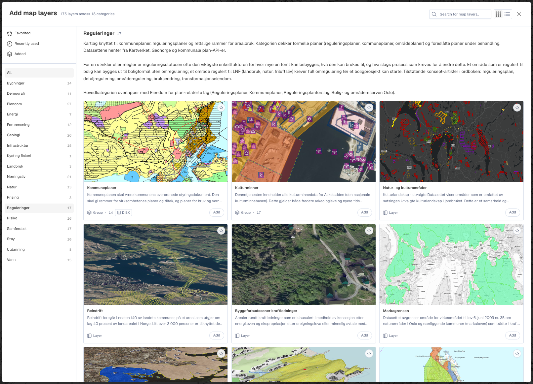This screenshot has width=533, height=384.
Task: Add the Markagrensen layer
Action: tap(512, 336)
